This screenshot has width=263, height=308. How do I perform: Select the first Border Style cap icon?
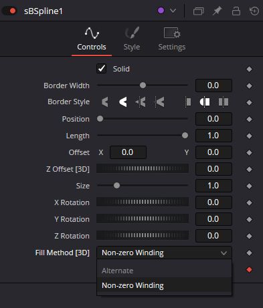pos(188,102)
